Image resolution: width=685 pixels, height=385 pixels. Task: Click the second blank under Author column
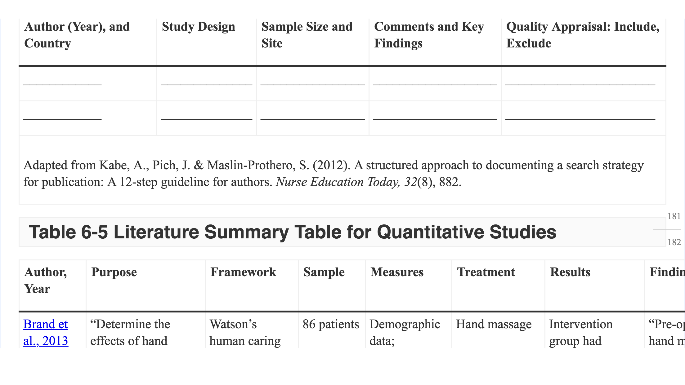click(x=63, y=118)
